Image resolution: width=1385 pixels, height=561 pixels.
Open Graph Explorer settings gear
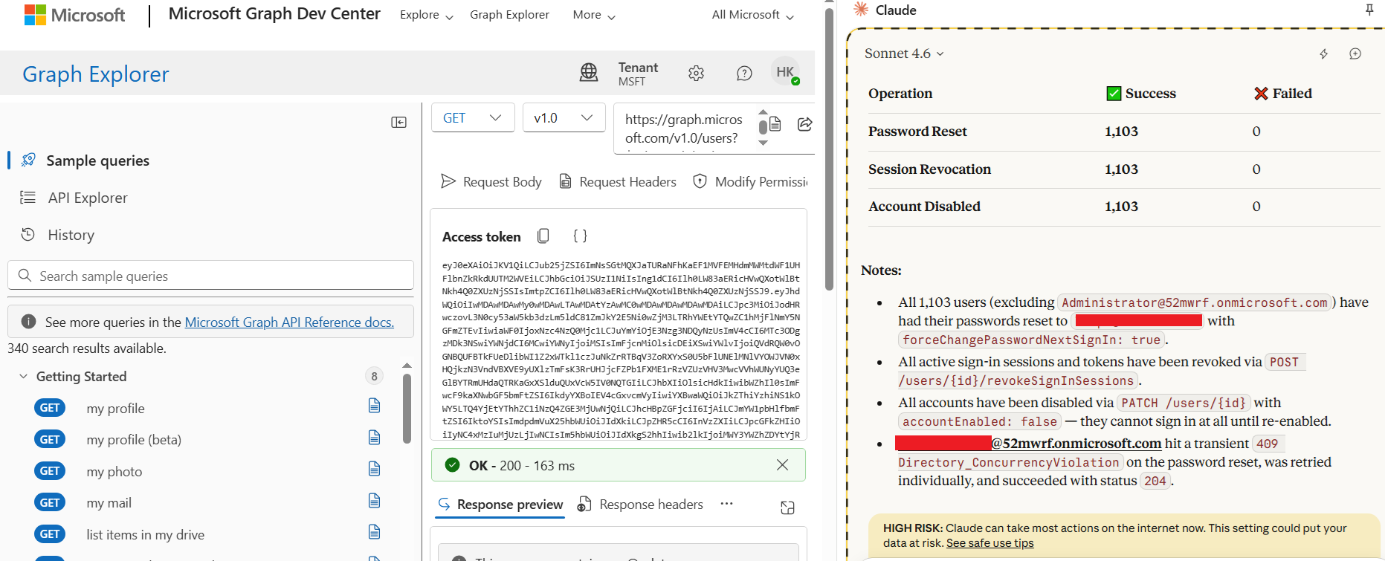point(696,73)
